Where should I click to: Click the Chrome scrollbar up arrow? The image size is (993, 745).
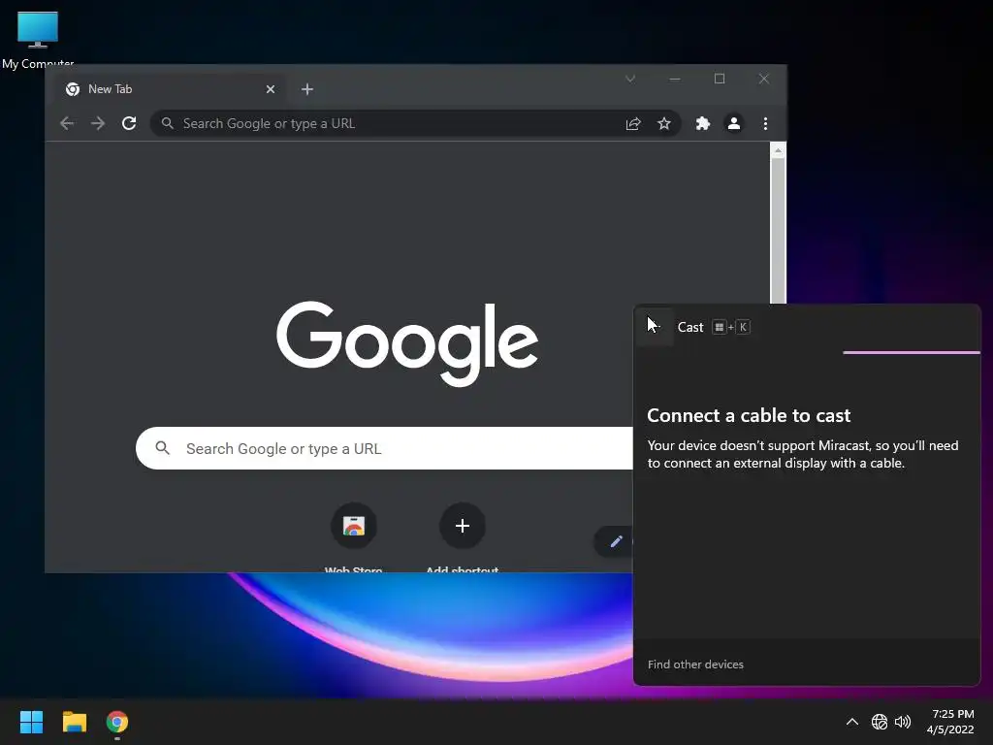coord(778,150)
